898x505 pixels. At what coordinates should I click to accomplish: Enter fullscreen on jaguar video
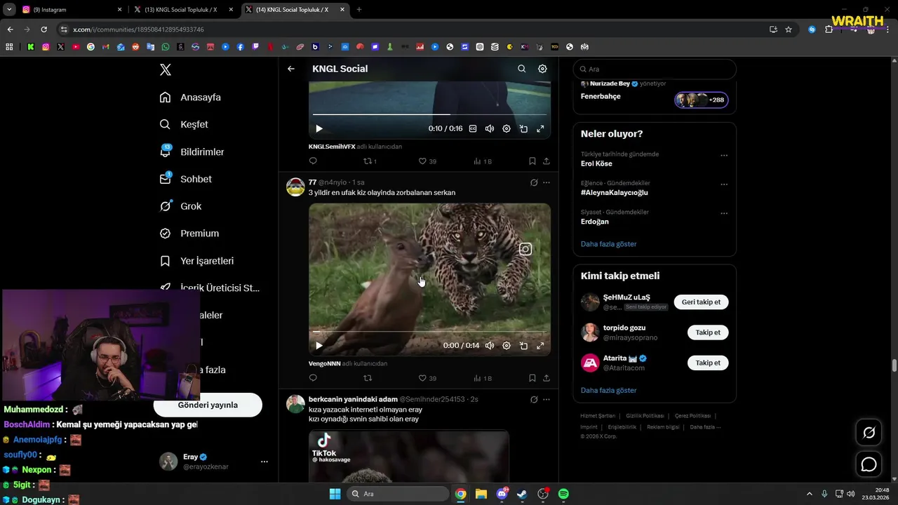pos(540,345)
